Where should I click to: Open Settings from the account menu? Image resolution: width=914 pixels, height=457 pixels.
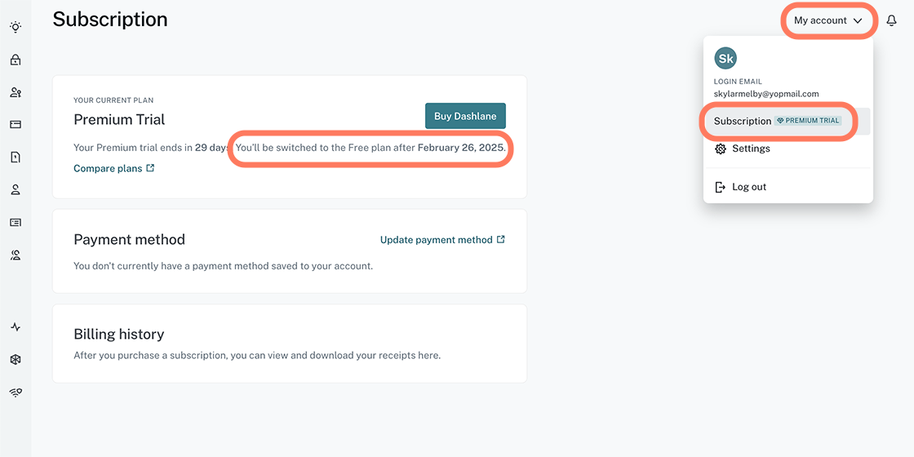coord(751,149)
